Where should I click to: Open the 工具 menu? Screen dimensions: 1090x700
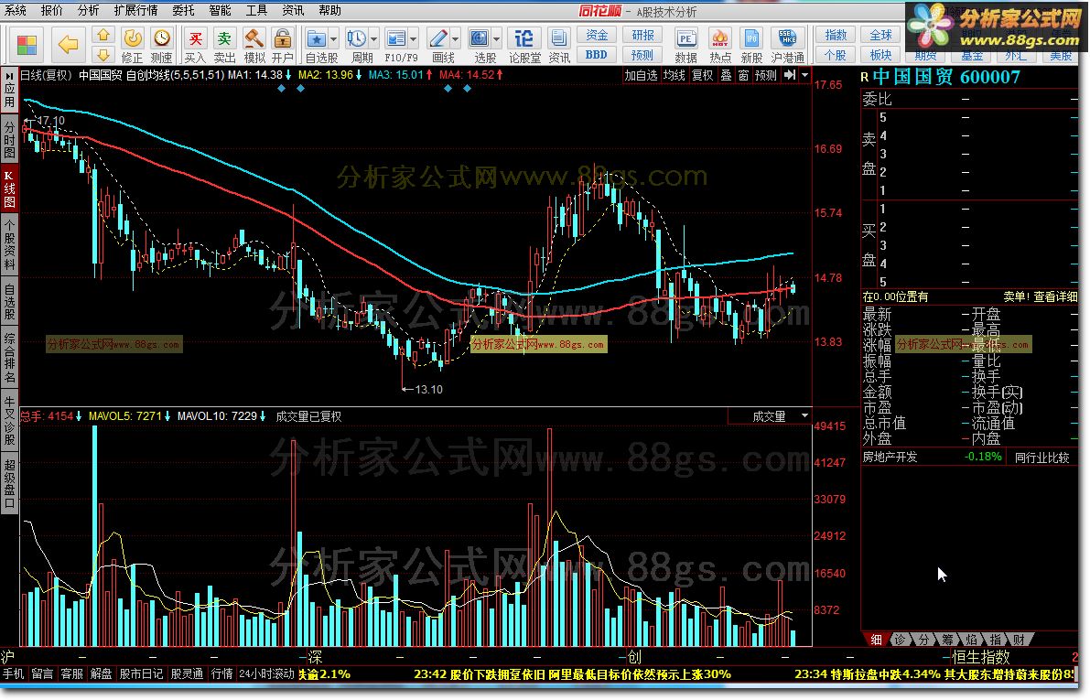[x=256, y=10]
